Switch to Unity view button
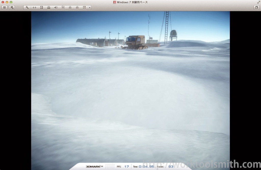Screen dimensions: 261x170 pyautogui.click(x=256, y=7)
